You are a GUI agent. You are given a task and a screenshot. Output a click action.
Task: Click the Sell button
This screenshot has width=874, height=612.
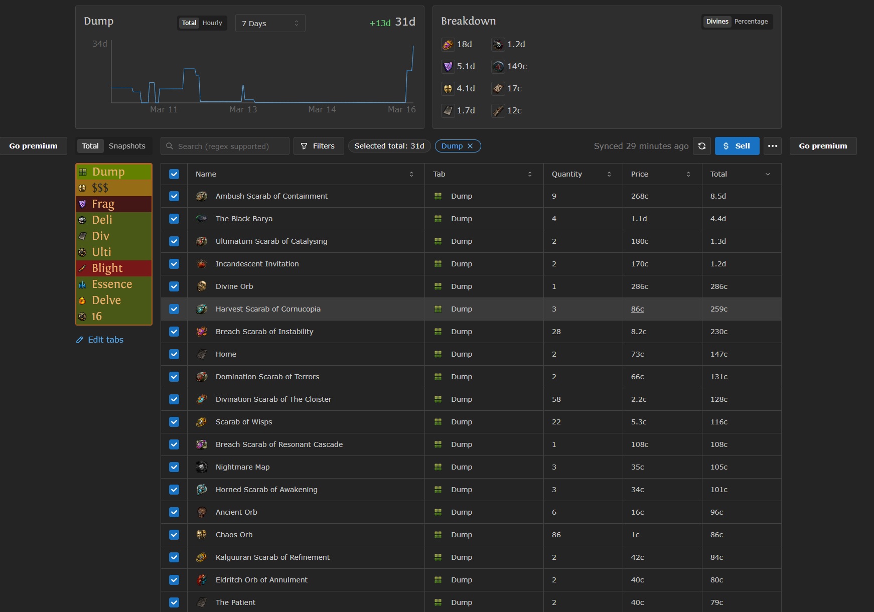tap(737, 146)
